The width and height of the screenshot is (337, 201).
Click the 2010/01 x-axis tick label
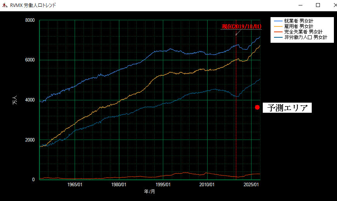point(207,184)
